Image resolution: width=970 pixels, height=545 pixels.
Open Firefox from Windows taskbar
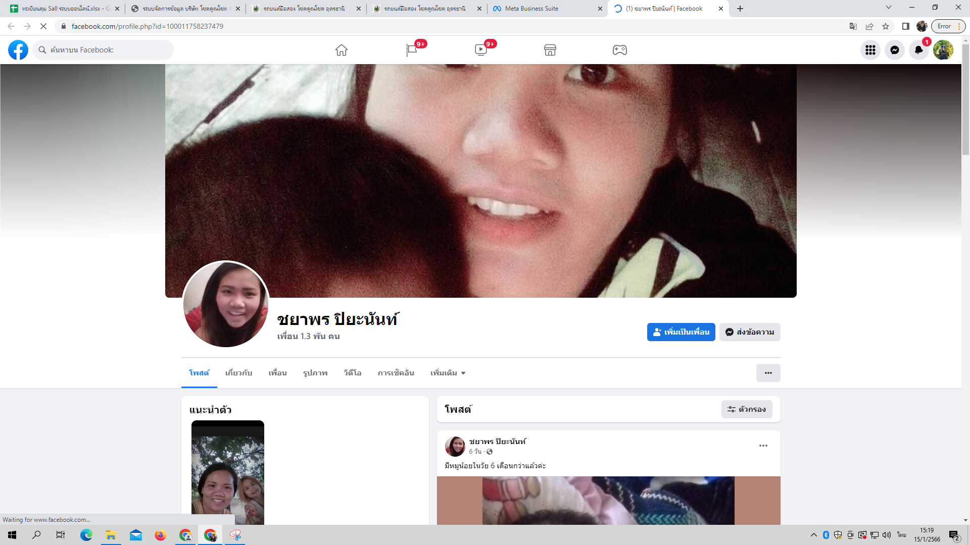(160, 535)
